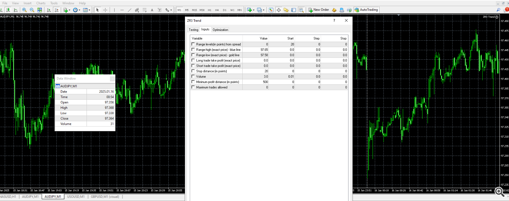Check the Stop distance (in points) checkbox
509x201 pixels.
point(193,71)
